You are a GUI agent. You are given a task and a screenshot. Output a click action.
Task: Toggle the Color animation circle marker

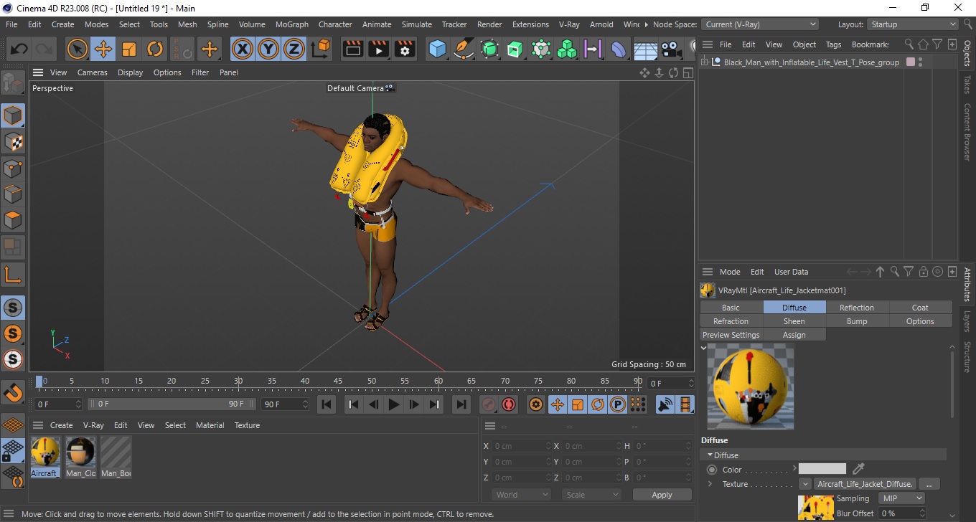pyautogui.click(x=712, y=470)
